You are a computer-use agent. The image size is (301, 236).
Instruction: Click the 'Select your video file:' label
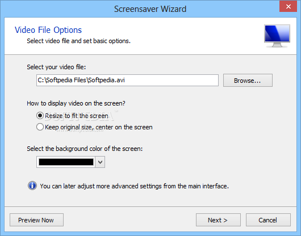(56, 67)
